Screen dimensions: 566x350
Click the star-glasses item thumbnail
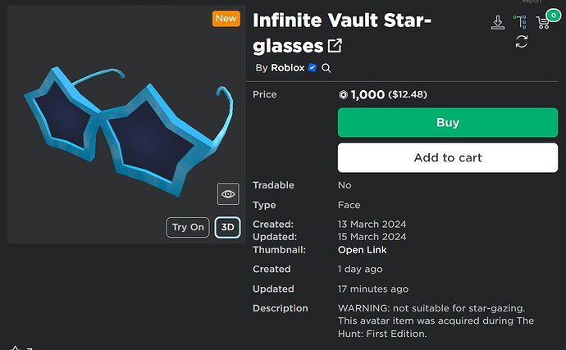(123, 127)
